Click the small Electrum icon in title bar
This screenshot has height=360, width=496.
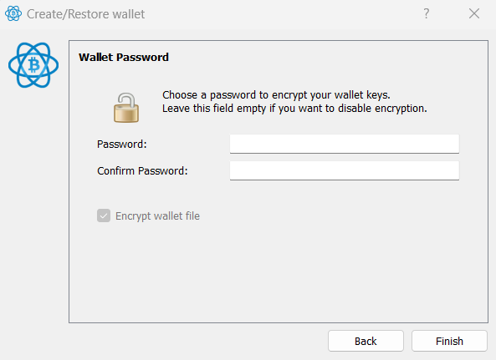click(13, 13)
